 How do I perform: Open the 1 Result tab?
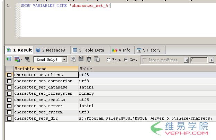(x=19, y=50)
